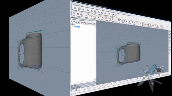Screen dimensions: 172x96
Task: Open the dropdown arrow next to Add
Action: click(92, 15)
